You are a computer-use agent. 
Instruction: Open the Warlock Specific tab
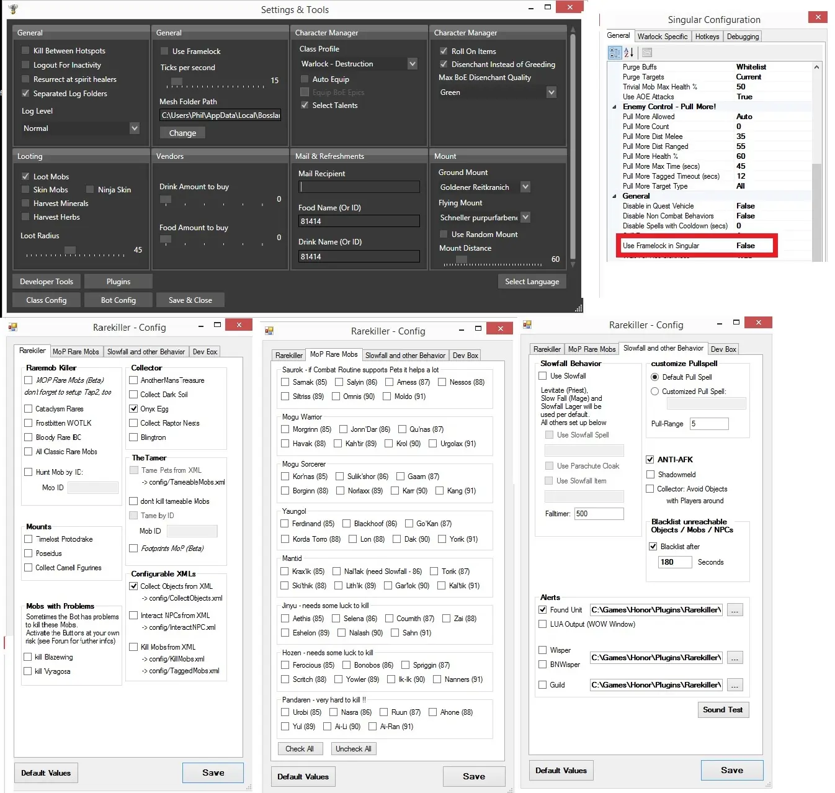(662, 37)
